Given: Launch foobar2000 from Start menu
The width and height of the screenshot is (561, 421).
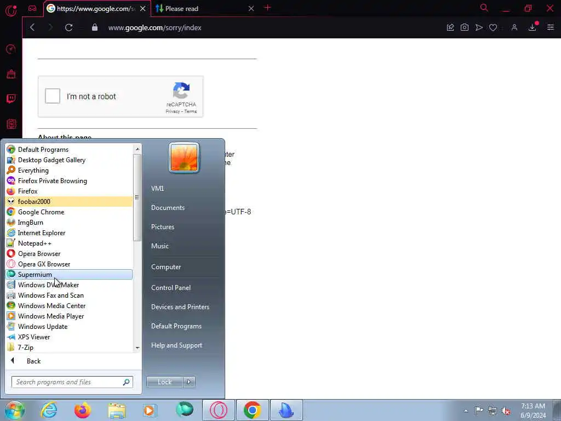Looking at the screenshot, I should pos(69,202).
